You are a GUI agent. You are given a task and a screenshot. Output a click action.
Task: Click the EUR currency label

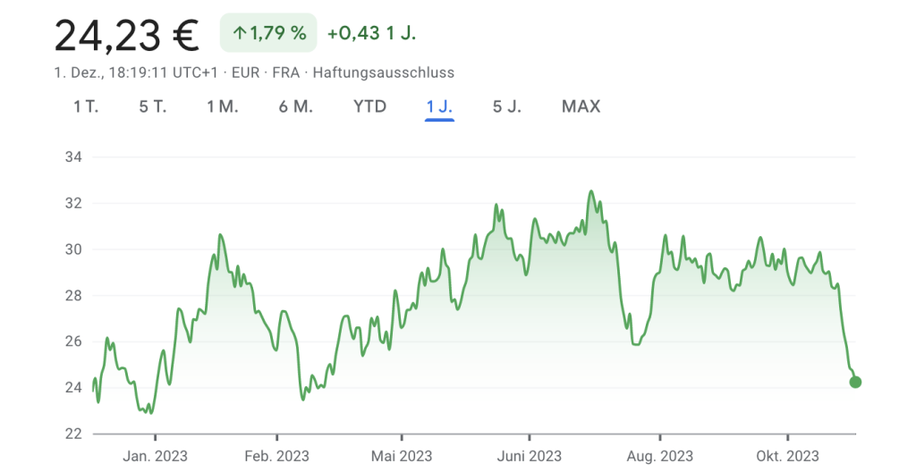click(x=245, y=73)
